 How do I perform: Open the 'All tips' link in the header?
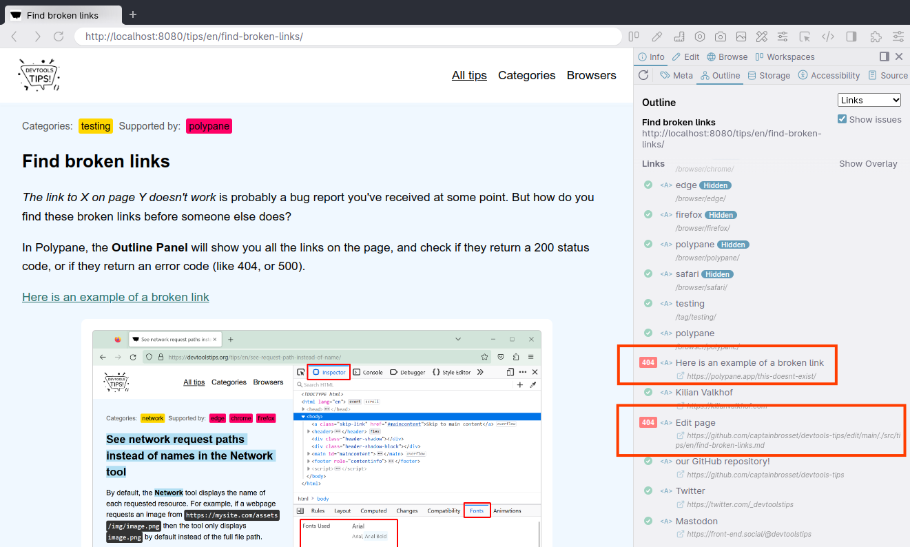click(469, 75)
